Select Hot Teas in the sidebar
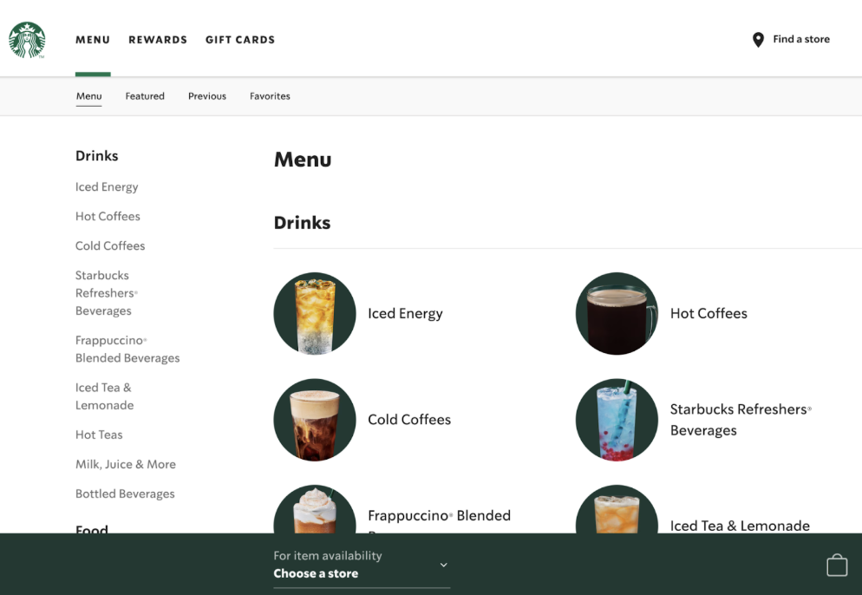 point(99,435)
